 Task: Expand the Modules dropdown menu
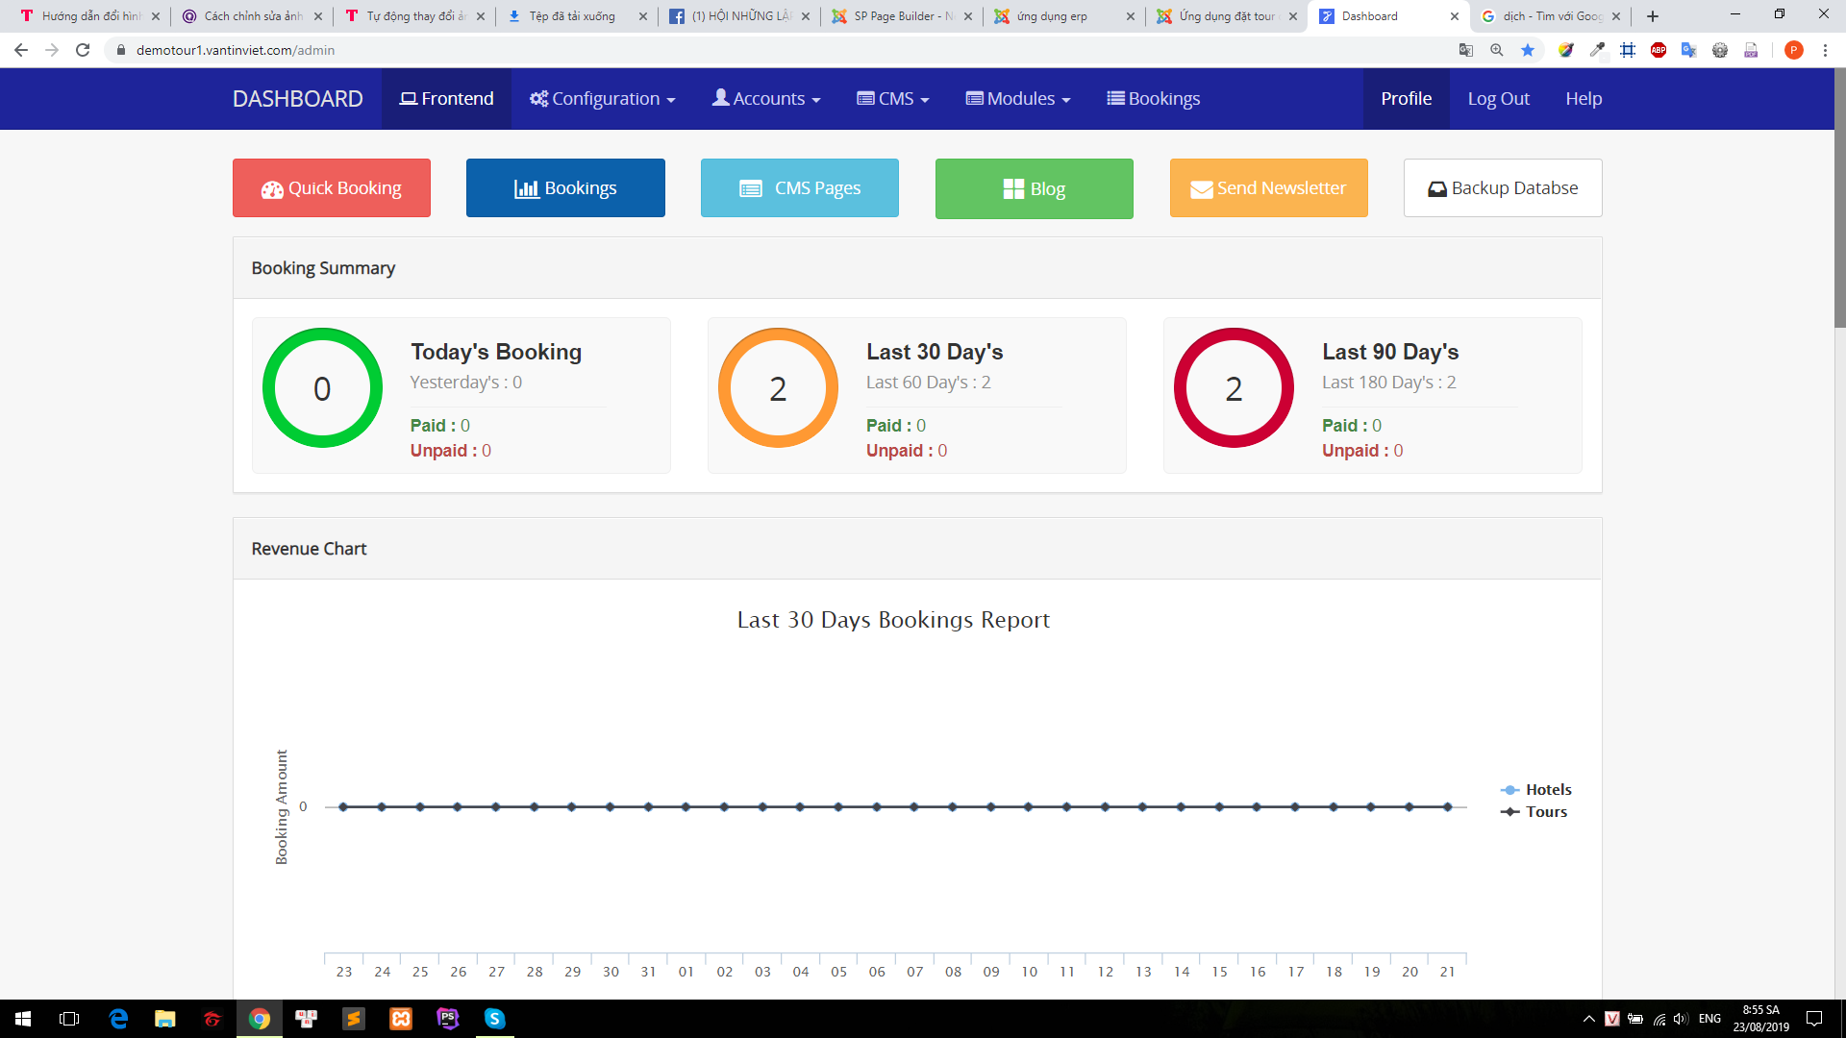[1017, 99]
